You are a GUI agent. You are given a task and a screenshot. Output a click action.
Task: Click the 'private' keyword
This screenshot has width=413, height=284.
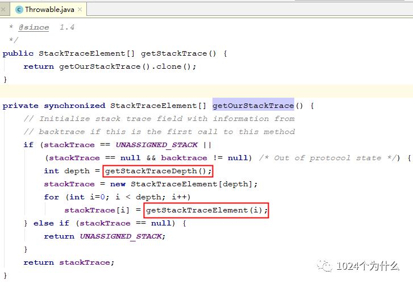[x=20, y=106]
